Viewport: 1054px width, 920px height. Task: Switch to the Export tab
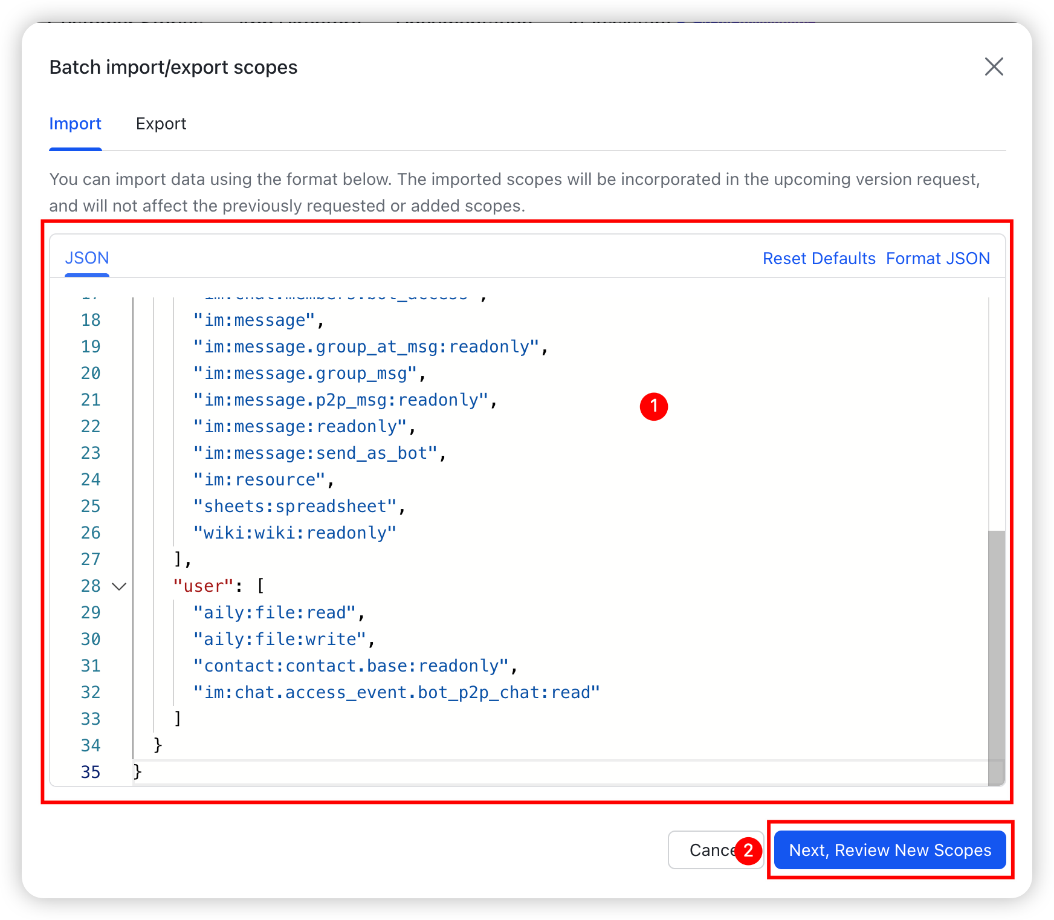point(161,124)
